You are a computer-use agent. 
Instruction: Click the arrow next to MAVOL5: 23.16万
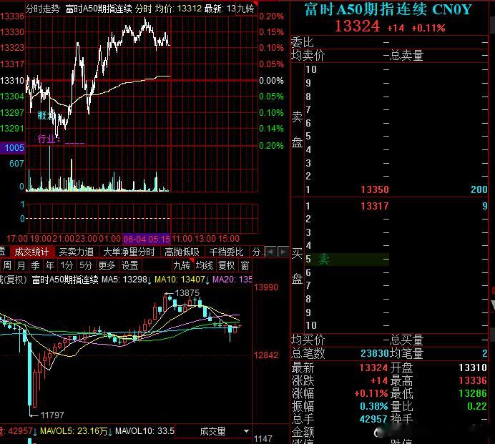[110, 431]
